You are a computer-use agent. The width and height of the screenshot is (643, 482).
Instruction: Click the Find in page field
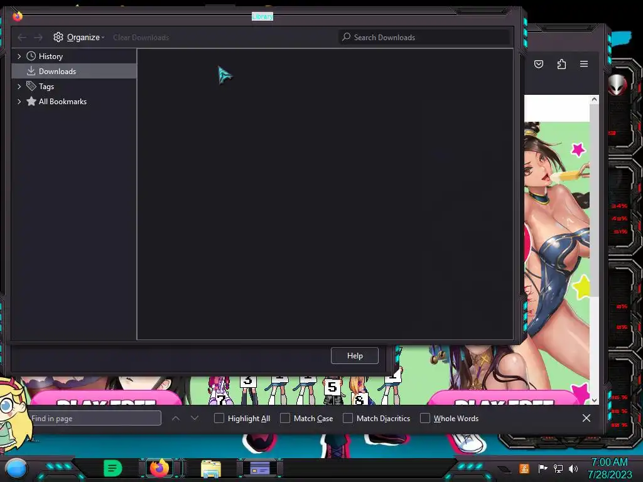click(95, 418)
